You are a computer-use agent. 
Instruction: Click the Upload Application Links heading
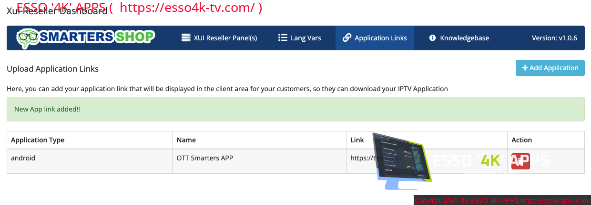pos(52,69)
